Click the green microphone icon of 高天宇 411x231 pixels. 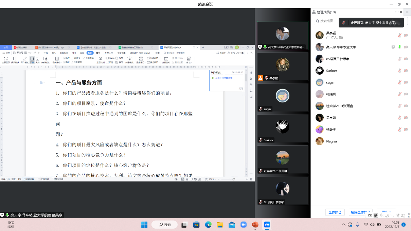tap(400, 47)
